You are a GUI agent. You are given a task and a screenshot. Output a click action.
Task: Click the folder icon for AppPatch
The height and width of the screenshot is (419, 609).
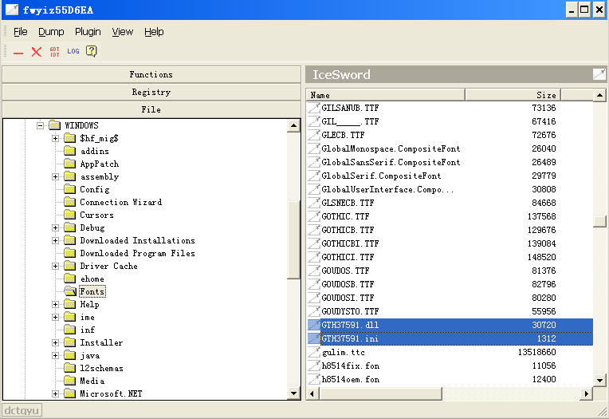point(70,164)
